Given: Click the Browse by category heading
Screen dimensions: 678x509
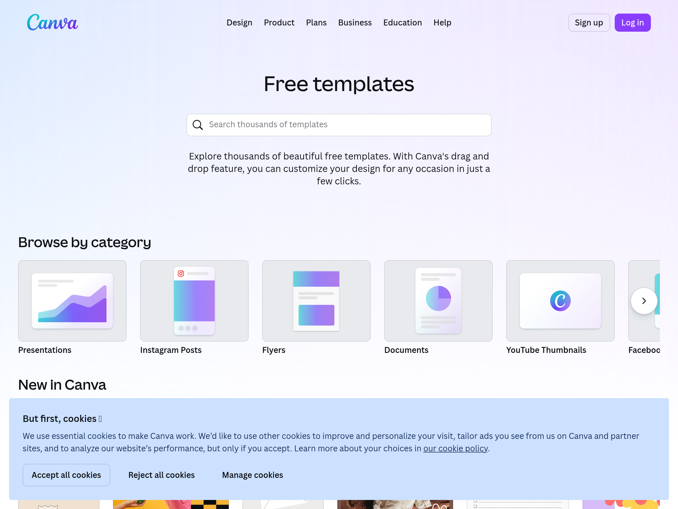Looking at the screenshot, I should (84, 242).
